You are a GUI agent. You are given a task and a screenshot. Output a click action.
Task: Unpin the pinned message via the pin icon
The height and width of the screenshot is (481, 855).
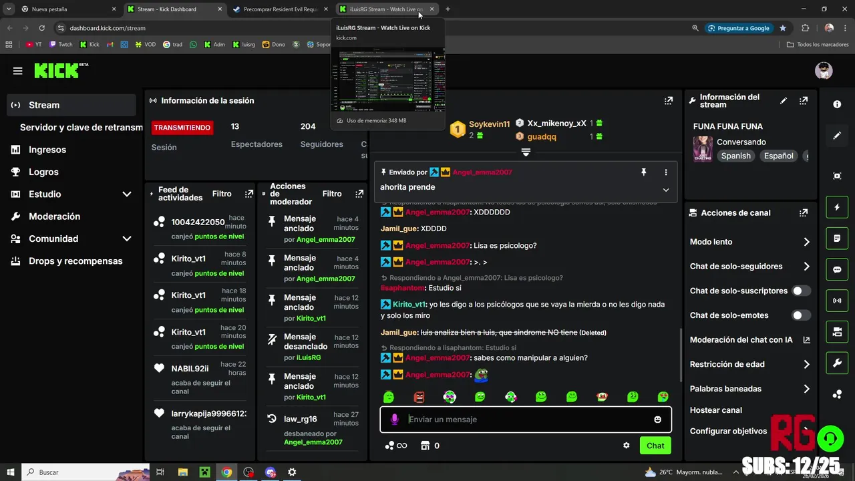[x=644, y=172]
